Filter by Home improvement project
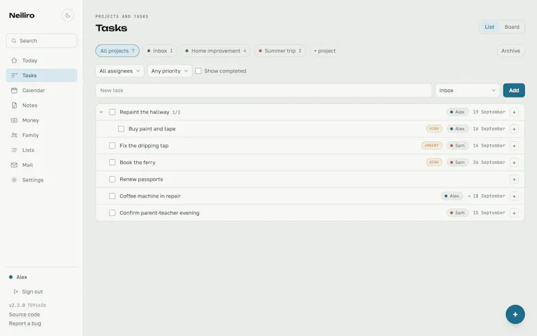Viewport: 537px width, 336px height. (215, 51)
